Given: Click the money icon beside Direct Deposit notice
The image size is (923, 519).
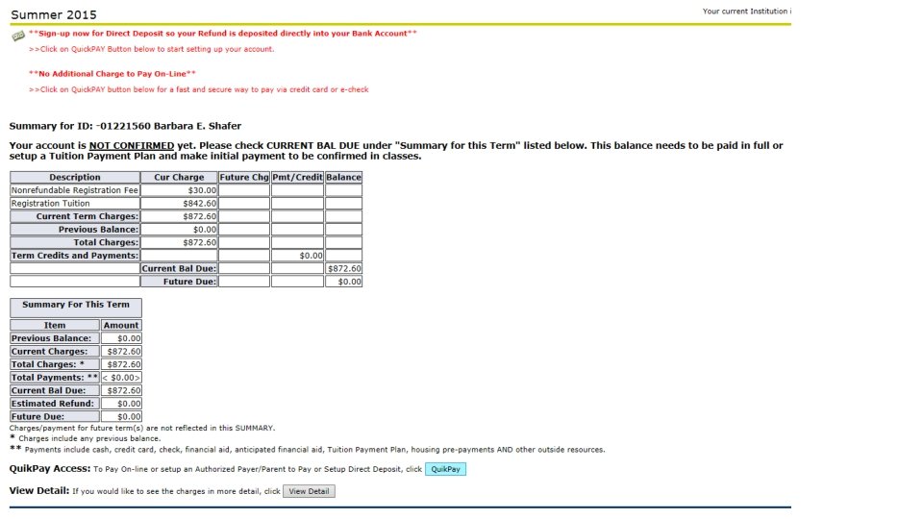Looking at the screenshot, I should coord(18,37).
